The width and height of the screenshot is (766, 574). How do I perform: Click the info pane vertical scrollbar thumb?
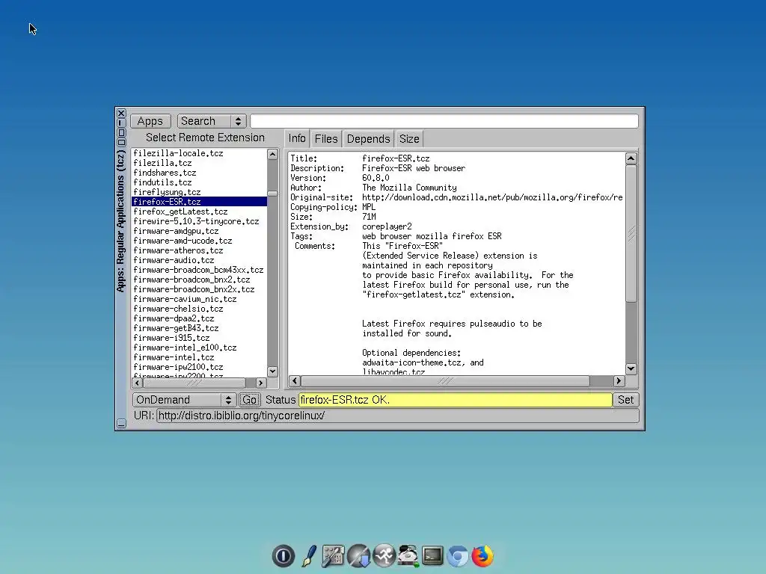[x=631, y=233]
